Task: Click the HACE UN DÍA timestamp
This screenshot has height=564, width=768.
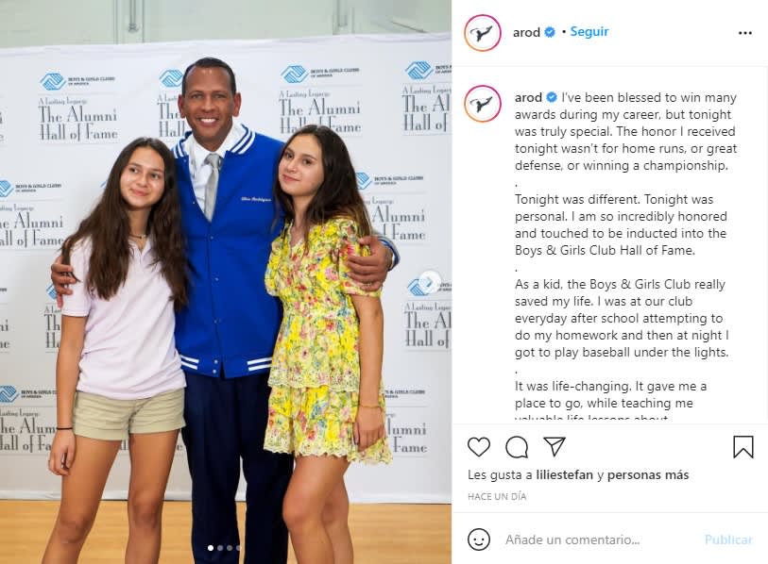Action: coord(497,496)
